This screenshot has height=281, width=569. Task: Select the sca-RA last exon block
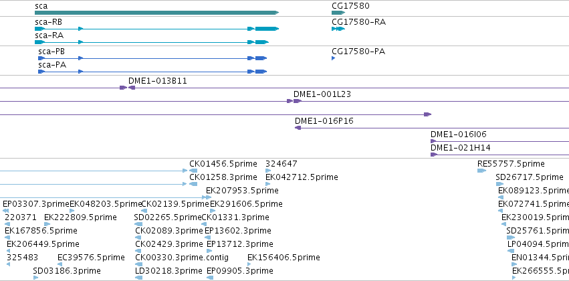pos(261,42)
